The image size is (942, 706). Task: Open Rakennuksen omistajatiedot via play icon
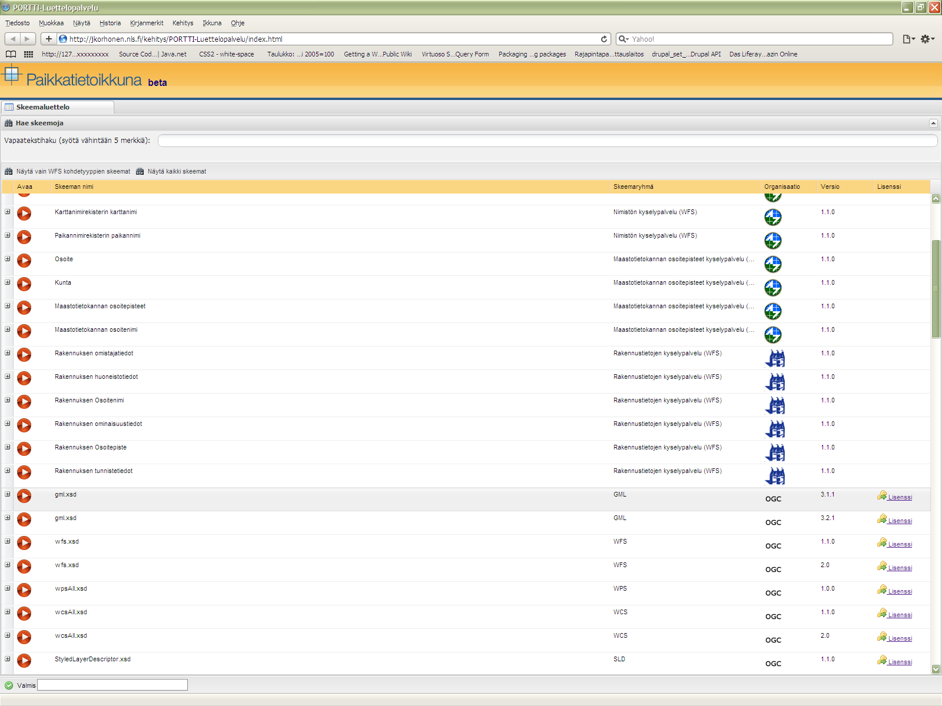pyautogui.click(x=24, y=354)
